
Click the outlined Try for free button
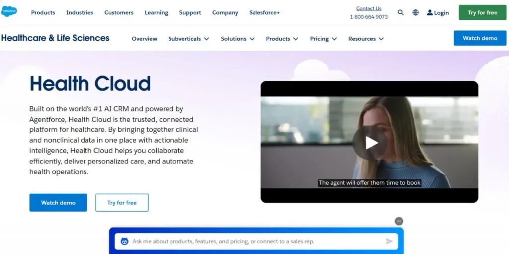coord(122,203)
